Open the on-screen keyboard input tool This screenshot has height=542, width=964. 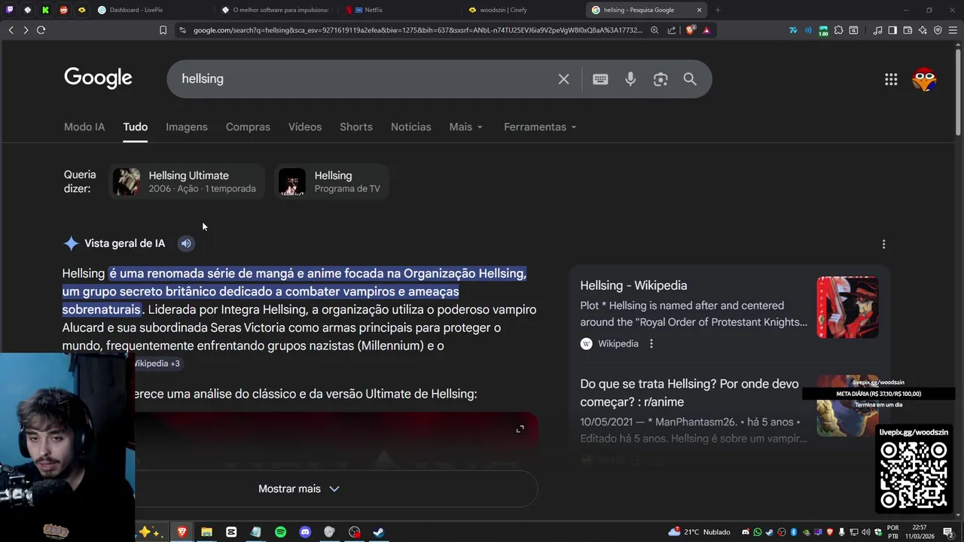600,79
